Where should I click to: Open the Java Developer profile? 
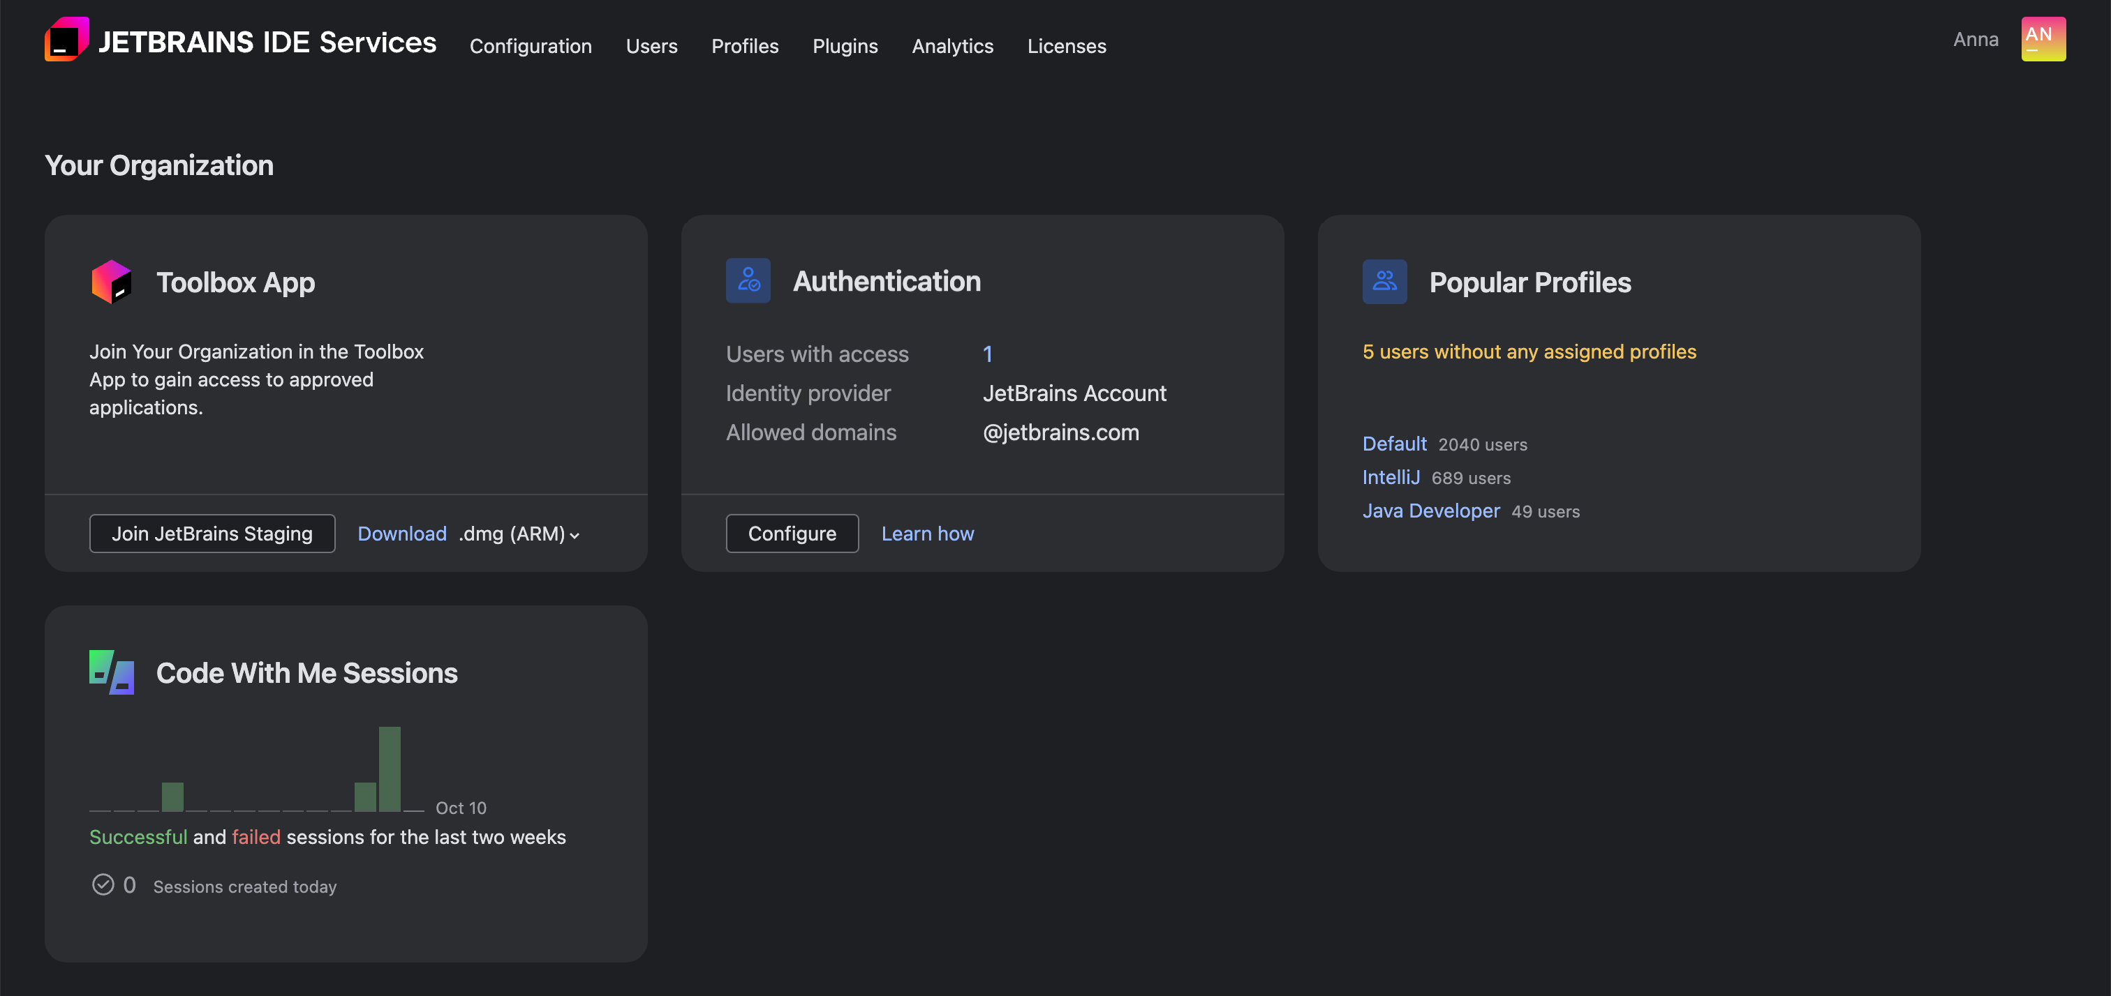pos(1431,511)
